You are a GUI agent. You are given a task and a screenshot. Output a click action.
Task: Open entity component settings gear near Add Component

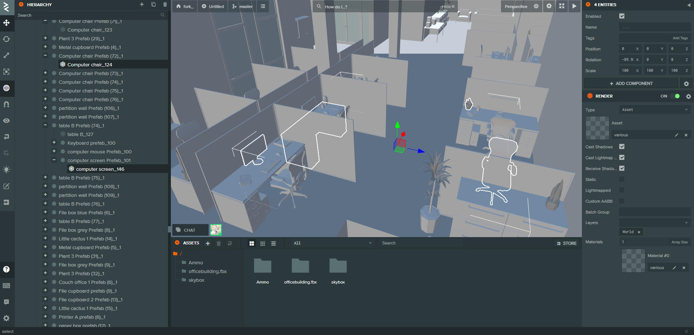coord(686,84)
